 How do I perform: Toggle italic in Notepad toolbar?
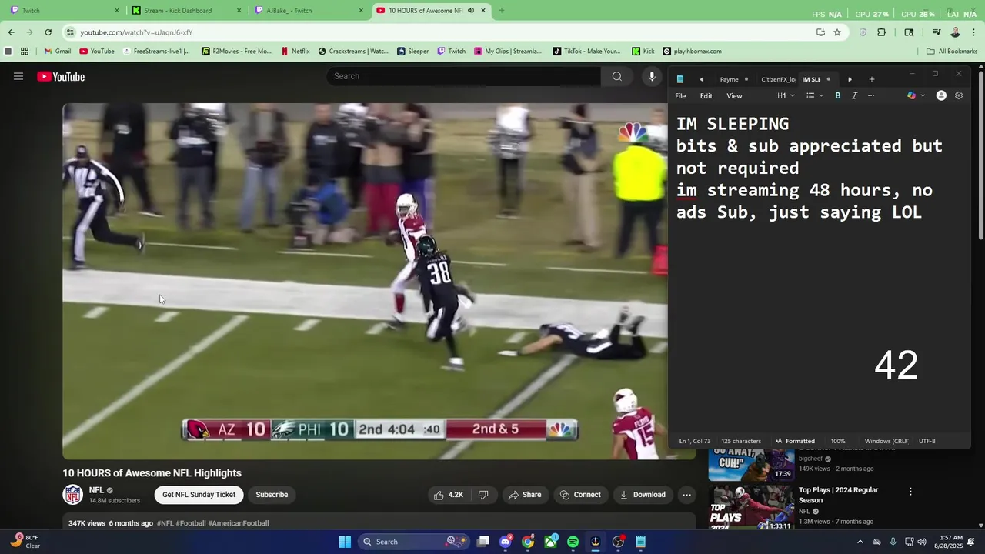click(x=854, y=95)
